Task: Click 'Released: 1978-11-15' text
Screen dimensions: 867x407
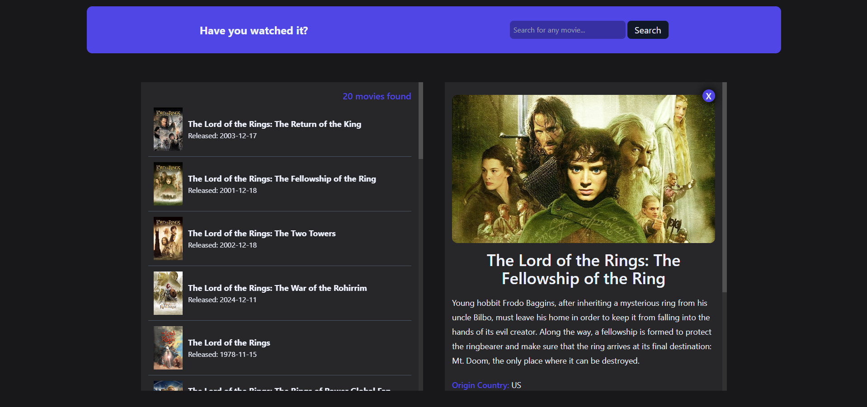Action: [222, 354]
